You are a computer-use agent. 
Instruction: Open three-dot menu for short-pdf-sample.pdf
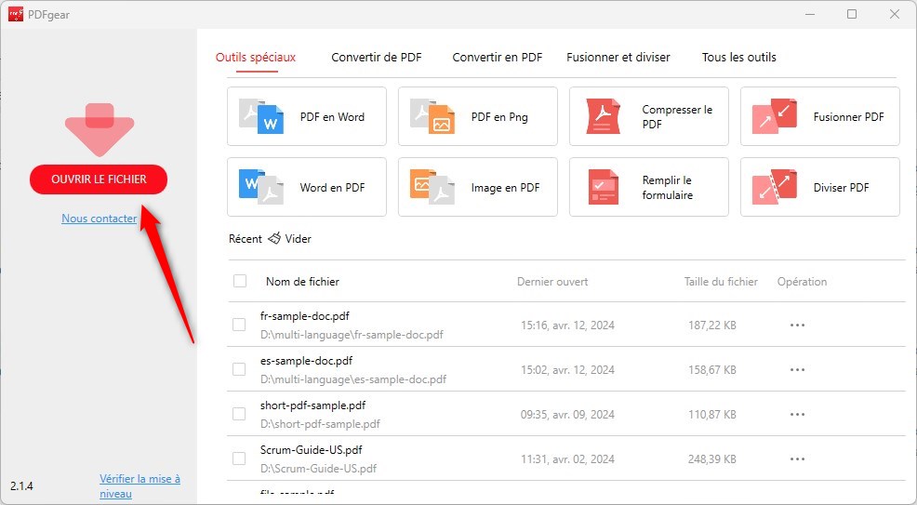(797, 414)
